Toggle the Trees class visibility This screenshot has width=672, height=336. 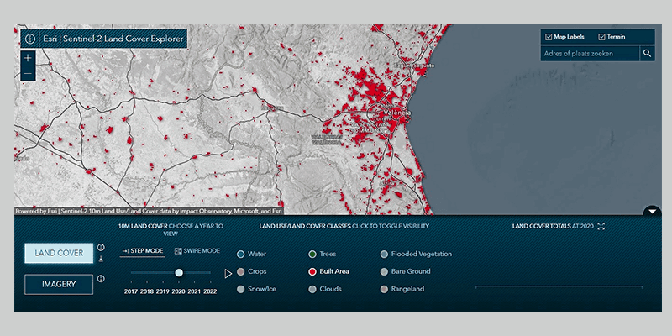[x=323, y=255]
